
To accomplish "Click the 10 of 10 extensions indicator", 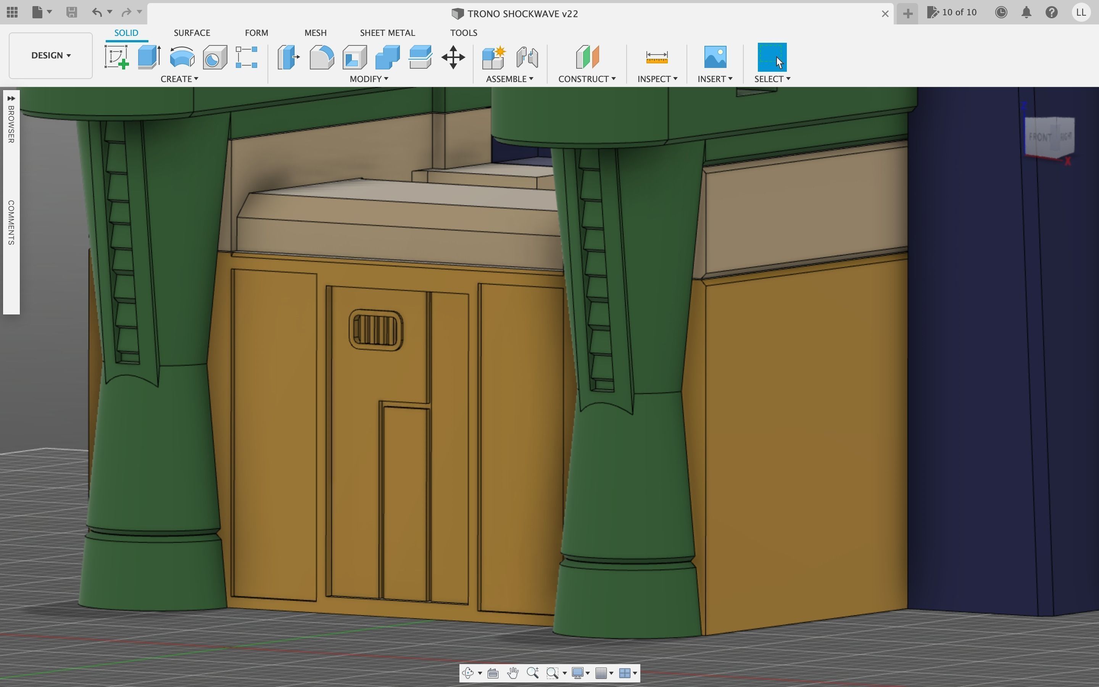I will [x=952, y=12].
